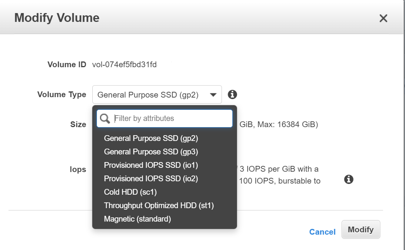Image resolution: width=405 pixels, height=250 pixels.
Task: Close the Modify Volume dialog with X
Action: (x=383, y=18)
